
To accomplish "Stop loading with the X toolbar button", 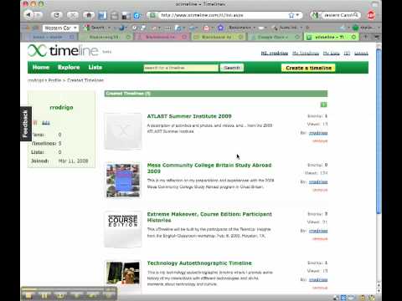I will tap(73, 15).
